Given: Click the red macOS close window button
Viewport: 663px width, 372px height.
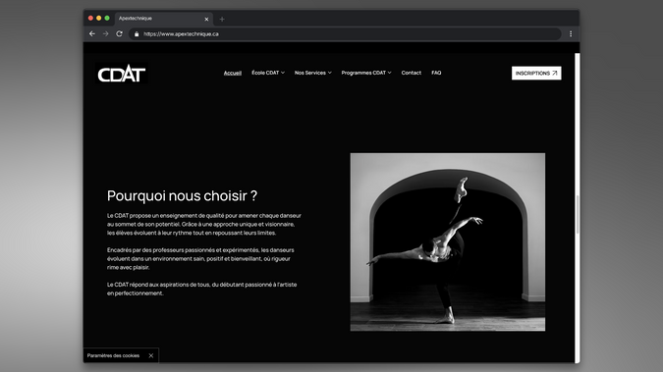Looking at the screenshot, I should [90, 19].
